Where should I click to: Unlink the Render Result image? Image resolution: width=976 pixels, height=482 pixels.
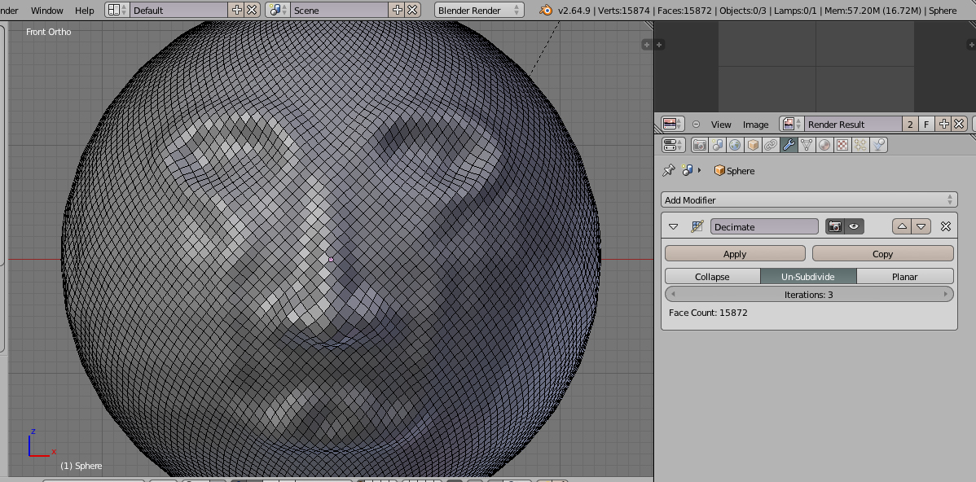click(959, 125)
